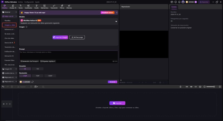Adjust the timeline zoom slider
Screen dimensions: 223x121
pos(211,87)
